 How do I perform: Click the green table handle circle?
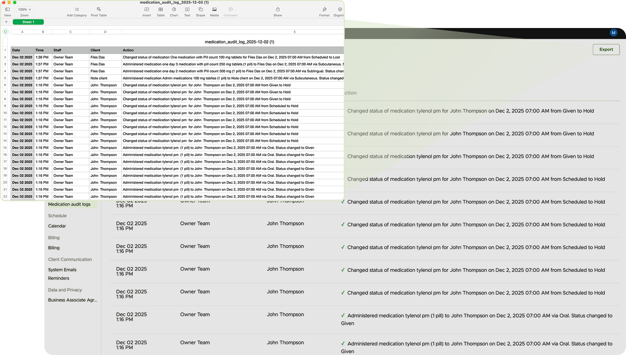pos(6,31)
